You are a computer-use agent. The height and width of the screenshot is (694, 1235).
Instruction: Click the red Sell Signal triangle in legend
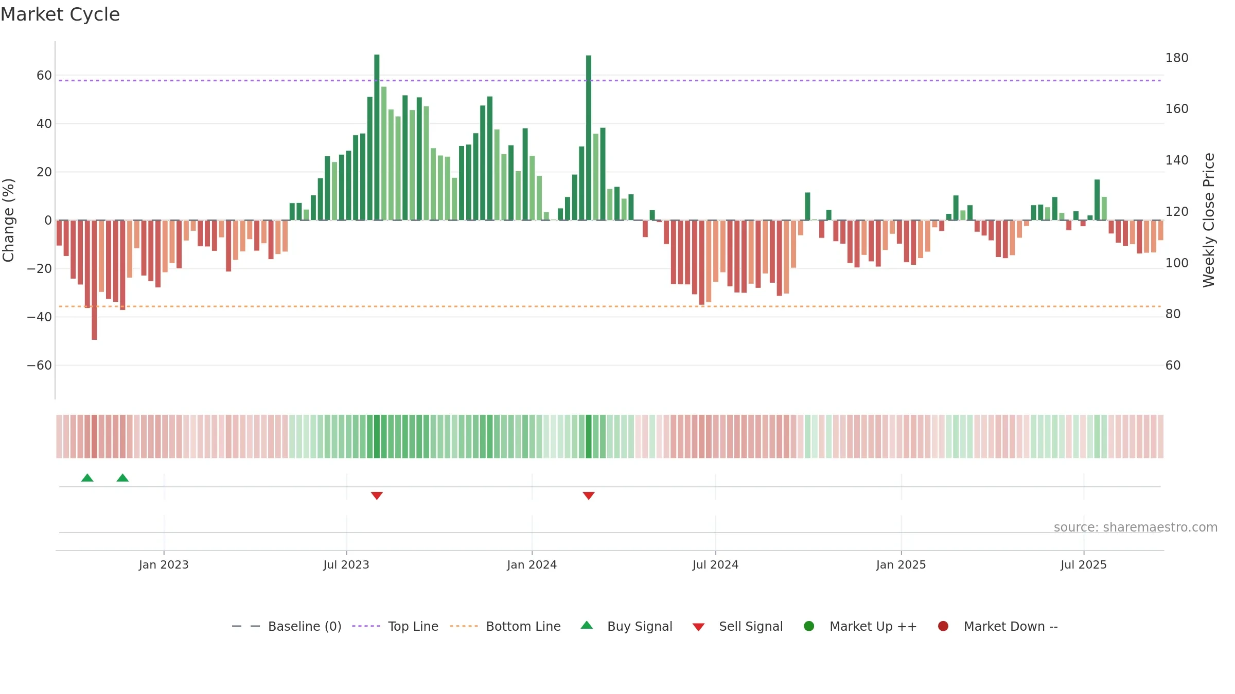click(698, 627)
